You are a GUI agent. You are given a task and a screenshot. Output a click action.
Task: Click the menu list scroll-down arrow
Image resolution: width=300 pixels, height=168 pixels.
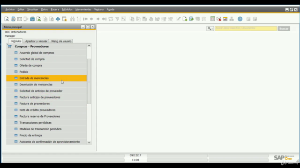(89, 143)
